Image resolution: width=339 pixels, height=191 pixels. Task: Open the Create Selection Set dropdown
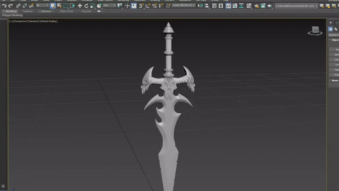pos(184,5)
